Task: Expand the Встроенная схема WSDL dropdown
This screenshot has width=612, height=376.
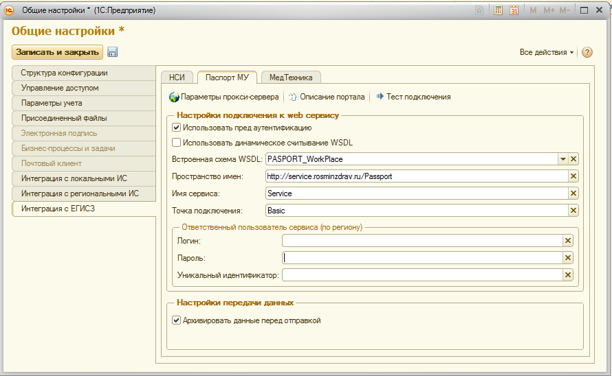Action: (562, 159)
